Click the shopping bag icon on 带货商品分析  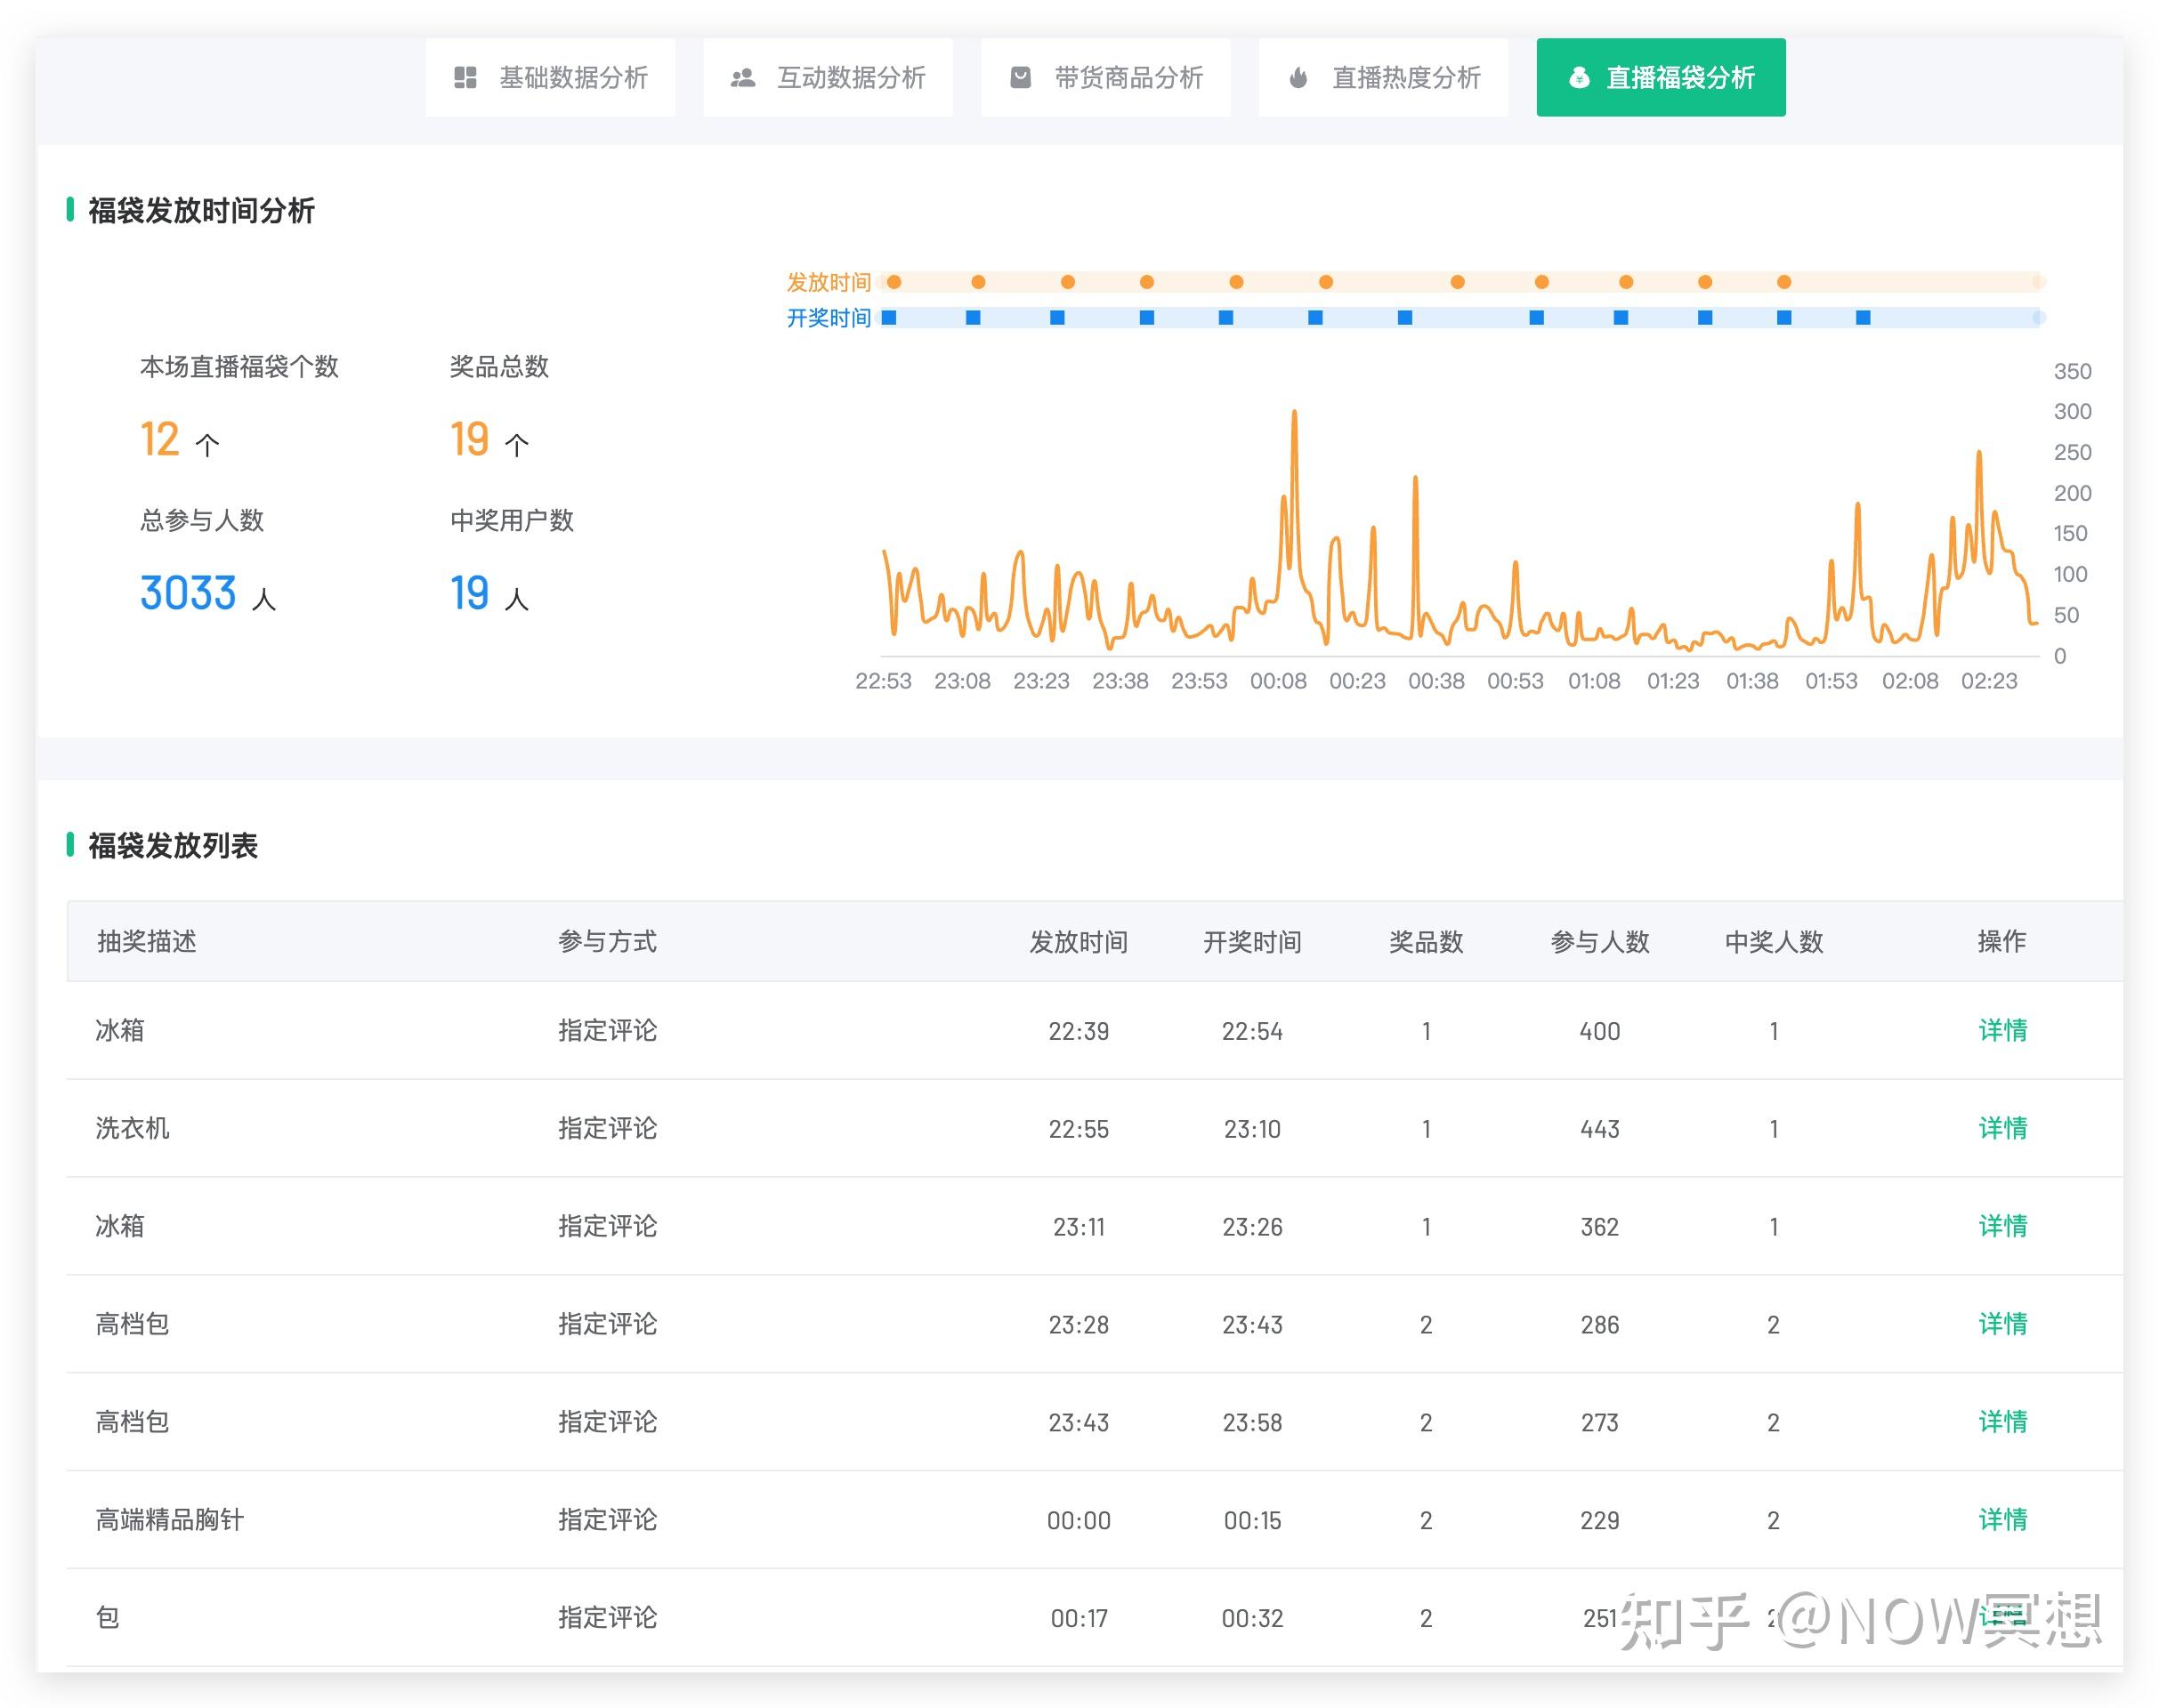coord(1021,78)
